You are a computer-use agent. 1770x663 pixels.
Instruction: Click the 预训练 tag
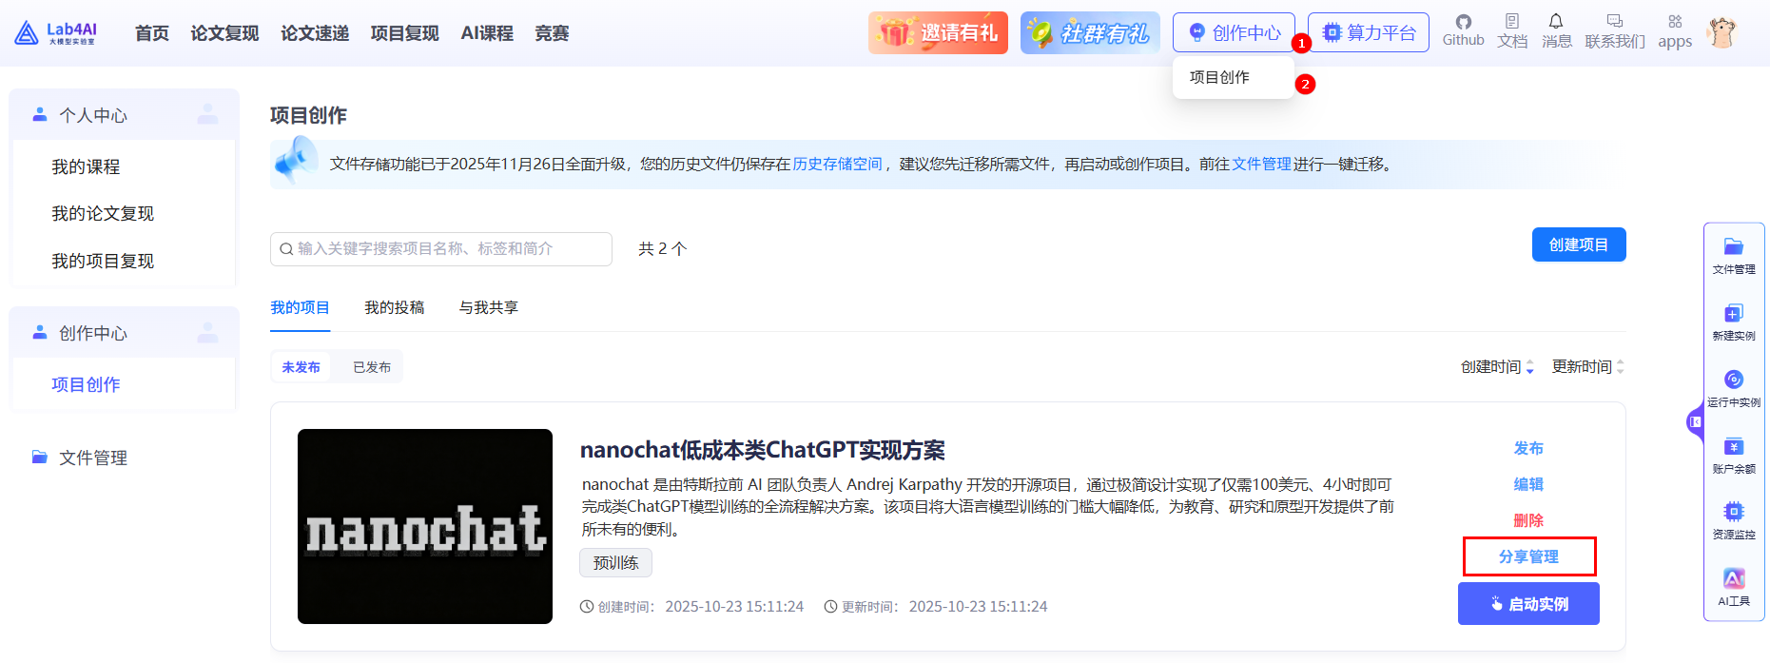tap(615, 563)
